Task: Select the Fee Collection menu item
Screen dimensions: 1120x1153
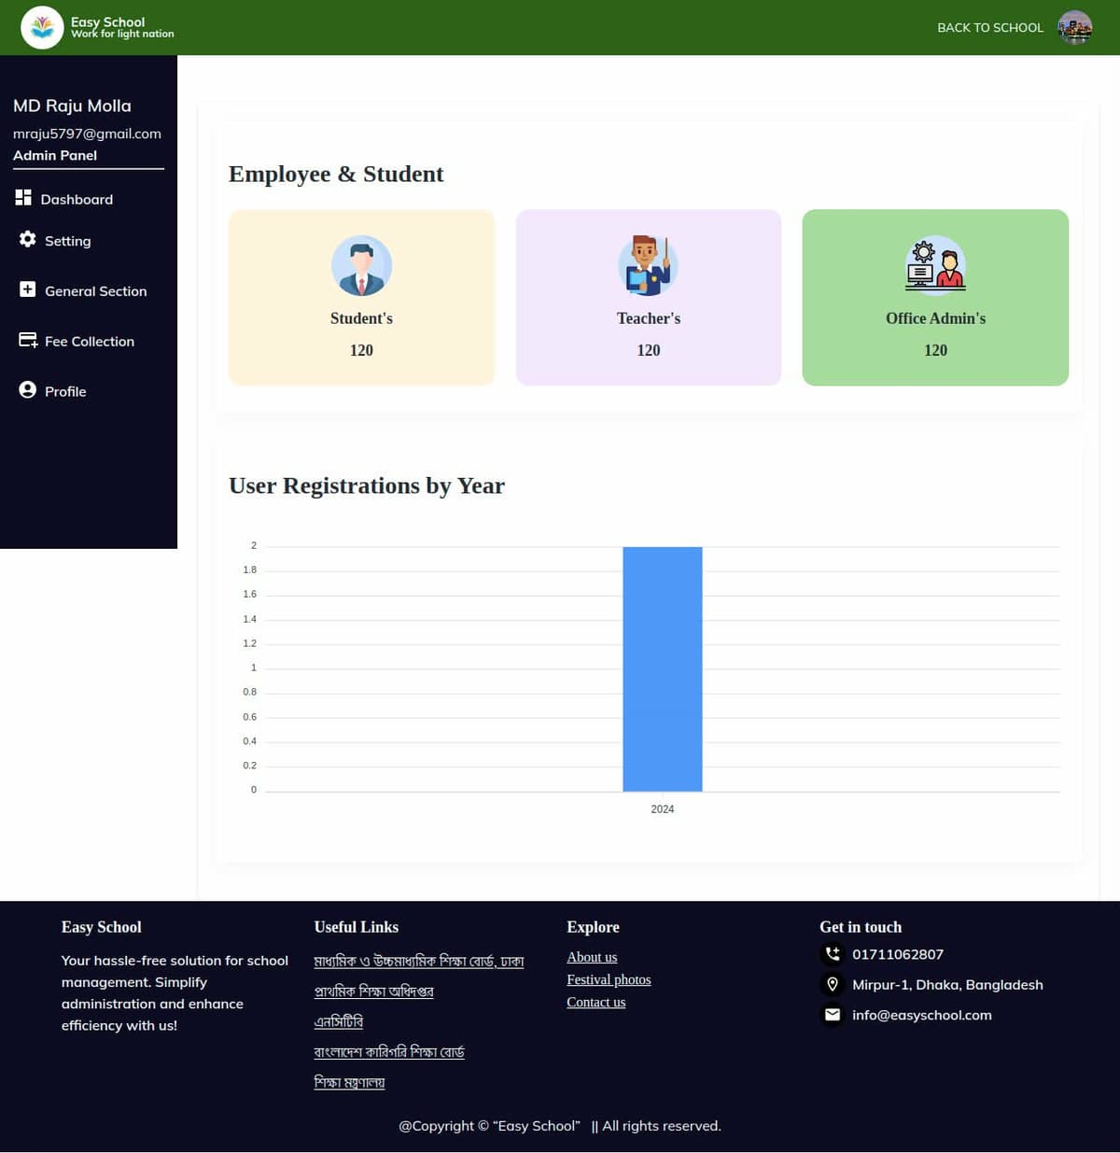Action: pos(89,341)
